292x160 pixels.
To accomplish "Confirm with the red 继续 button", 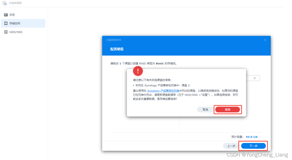I will [228, 110].
